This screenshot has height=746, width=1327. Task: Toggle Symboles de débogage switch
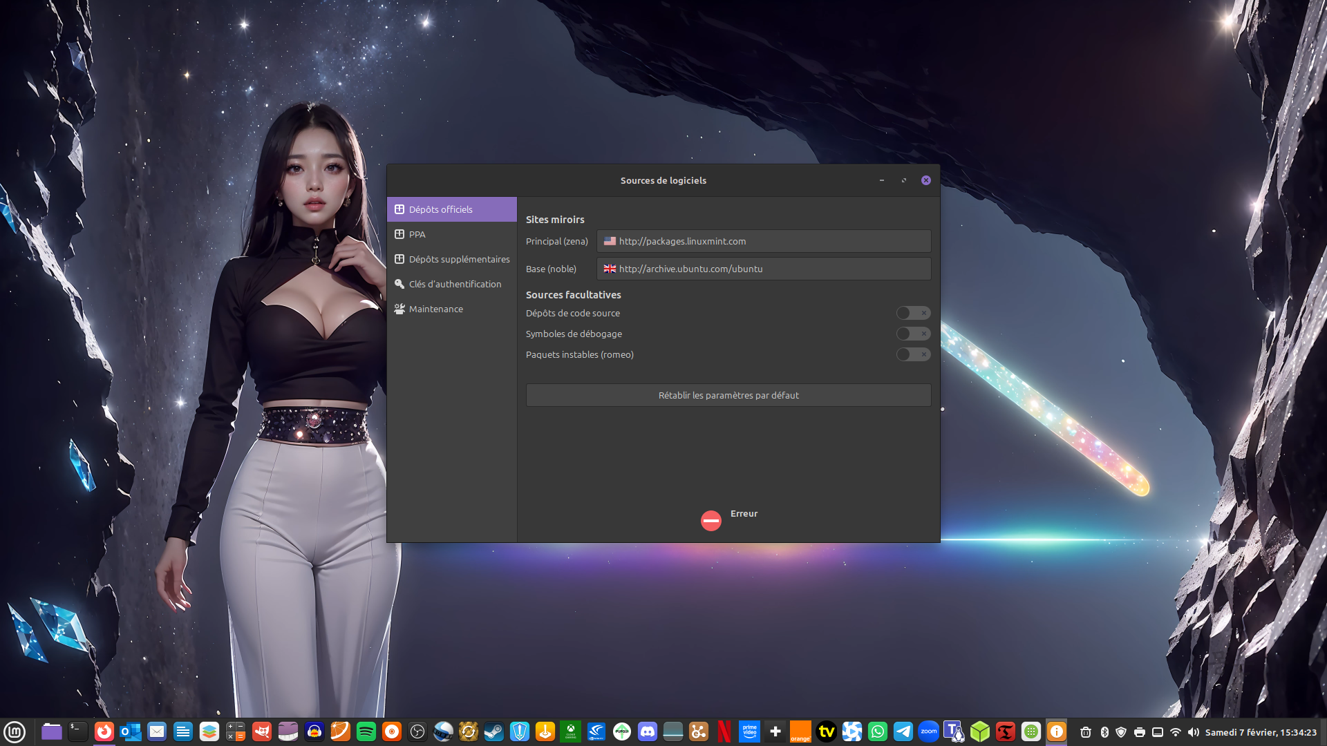[912, 334]
